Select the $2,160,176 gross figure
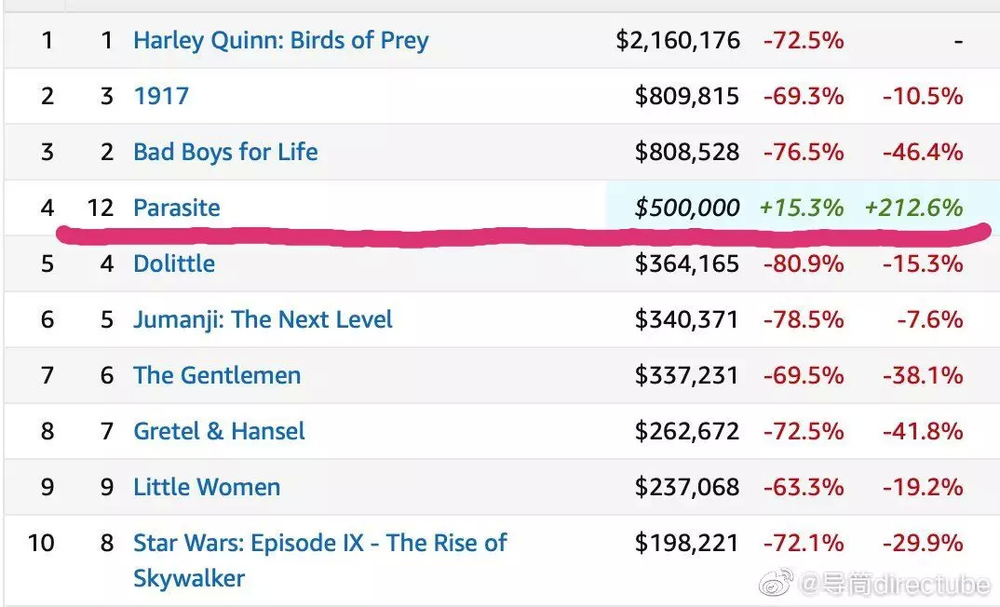The image size is (1000, 607). 678,40
